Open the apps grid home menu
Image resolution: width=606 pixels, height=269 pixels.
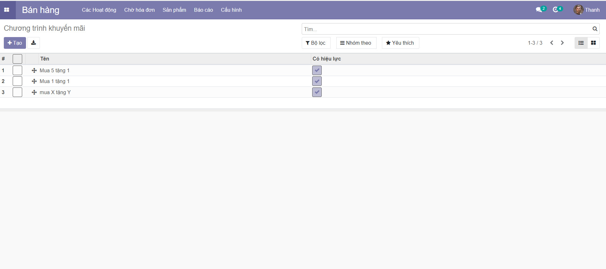point(7,10)
